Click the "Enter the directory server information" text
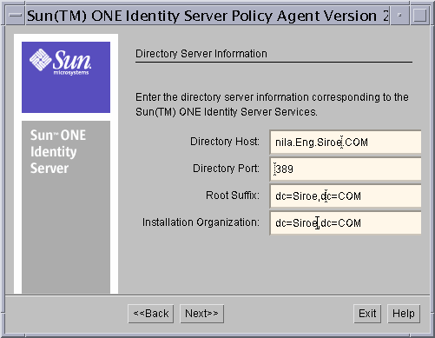The width and height of the screenshot is (435, 338). click(272, 104)
